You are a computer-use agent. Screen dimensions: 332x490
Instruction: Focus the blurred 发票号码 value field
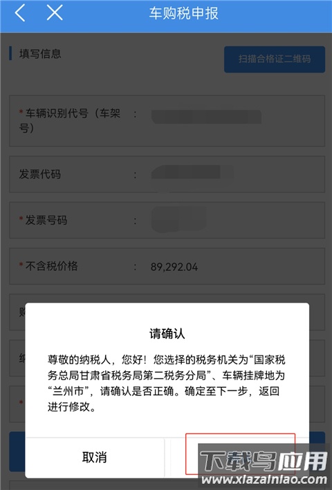[179, 219]
